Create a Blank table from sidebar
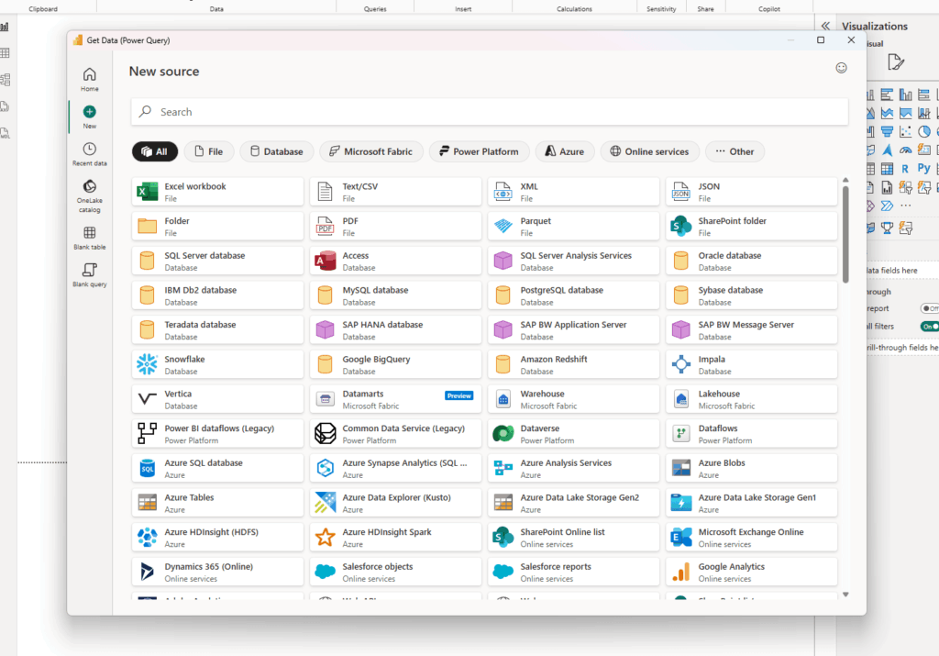The height and width of the screenshot is (656, 939). click(89, 238)
